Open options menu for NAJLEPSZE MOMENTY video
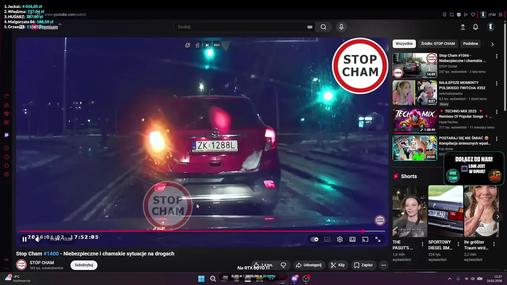The width and height of the screenshot is (507, 285). coord(497,84)
